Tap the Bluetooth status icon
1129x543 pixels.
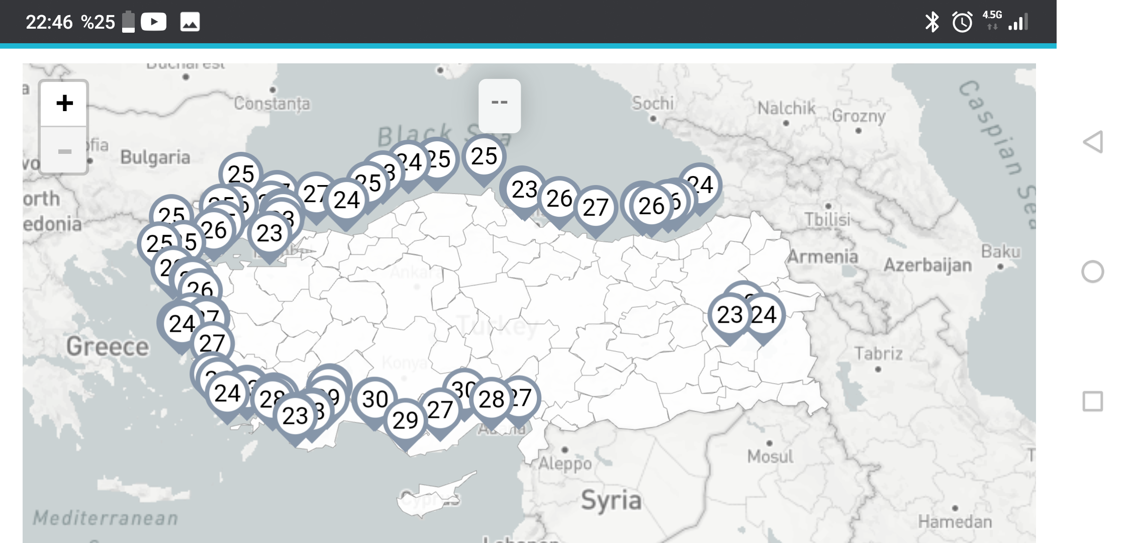click(932, 22)
